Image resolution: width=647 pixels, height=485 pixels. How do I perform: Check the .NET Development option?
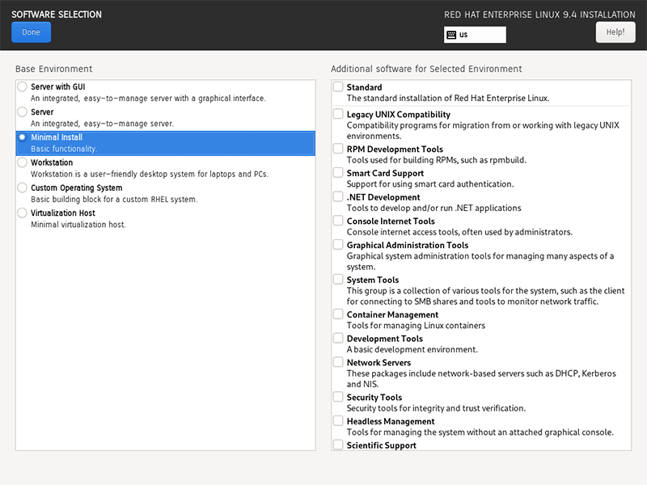[x=338, y=196]
